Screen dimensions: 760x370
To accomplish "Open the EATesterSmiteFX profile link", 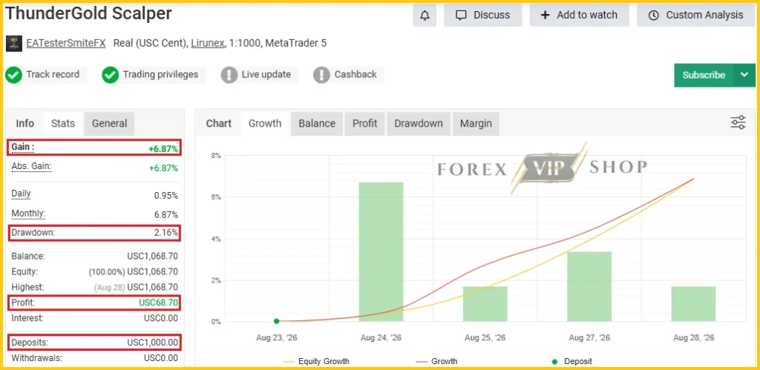I will (66, 43).
